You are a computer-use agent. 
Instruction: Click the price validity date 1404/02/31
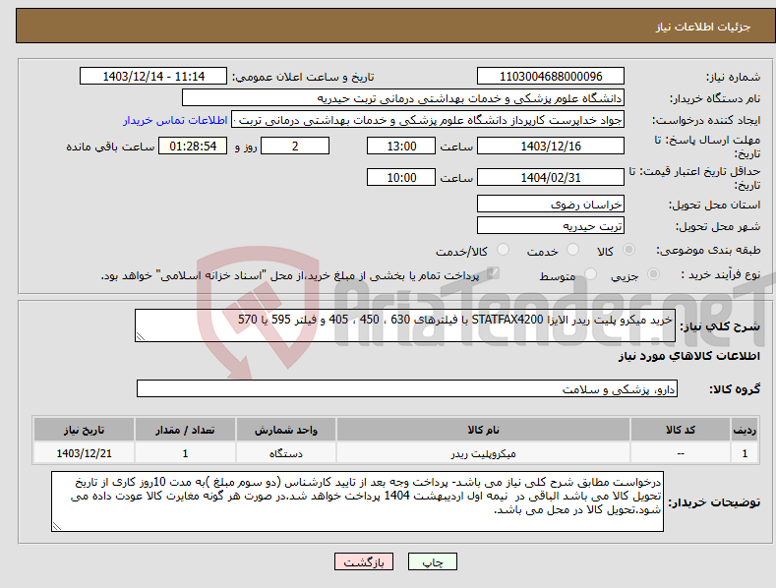551,177
